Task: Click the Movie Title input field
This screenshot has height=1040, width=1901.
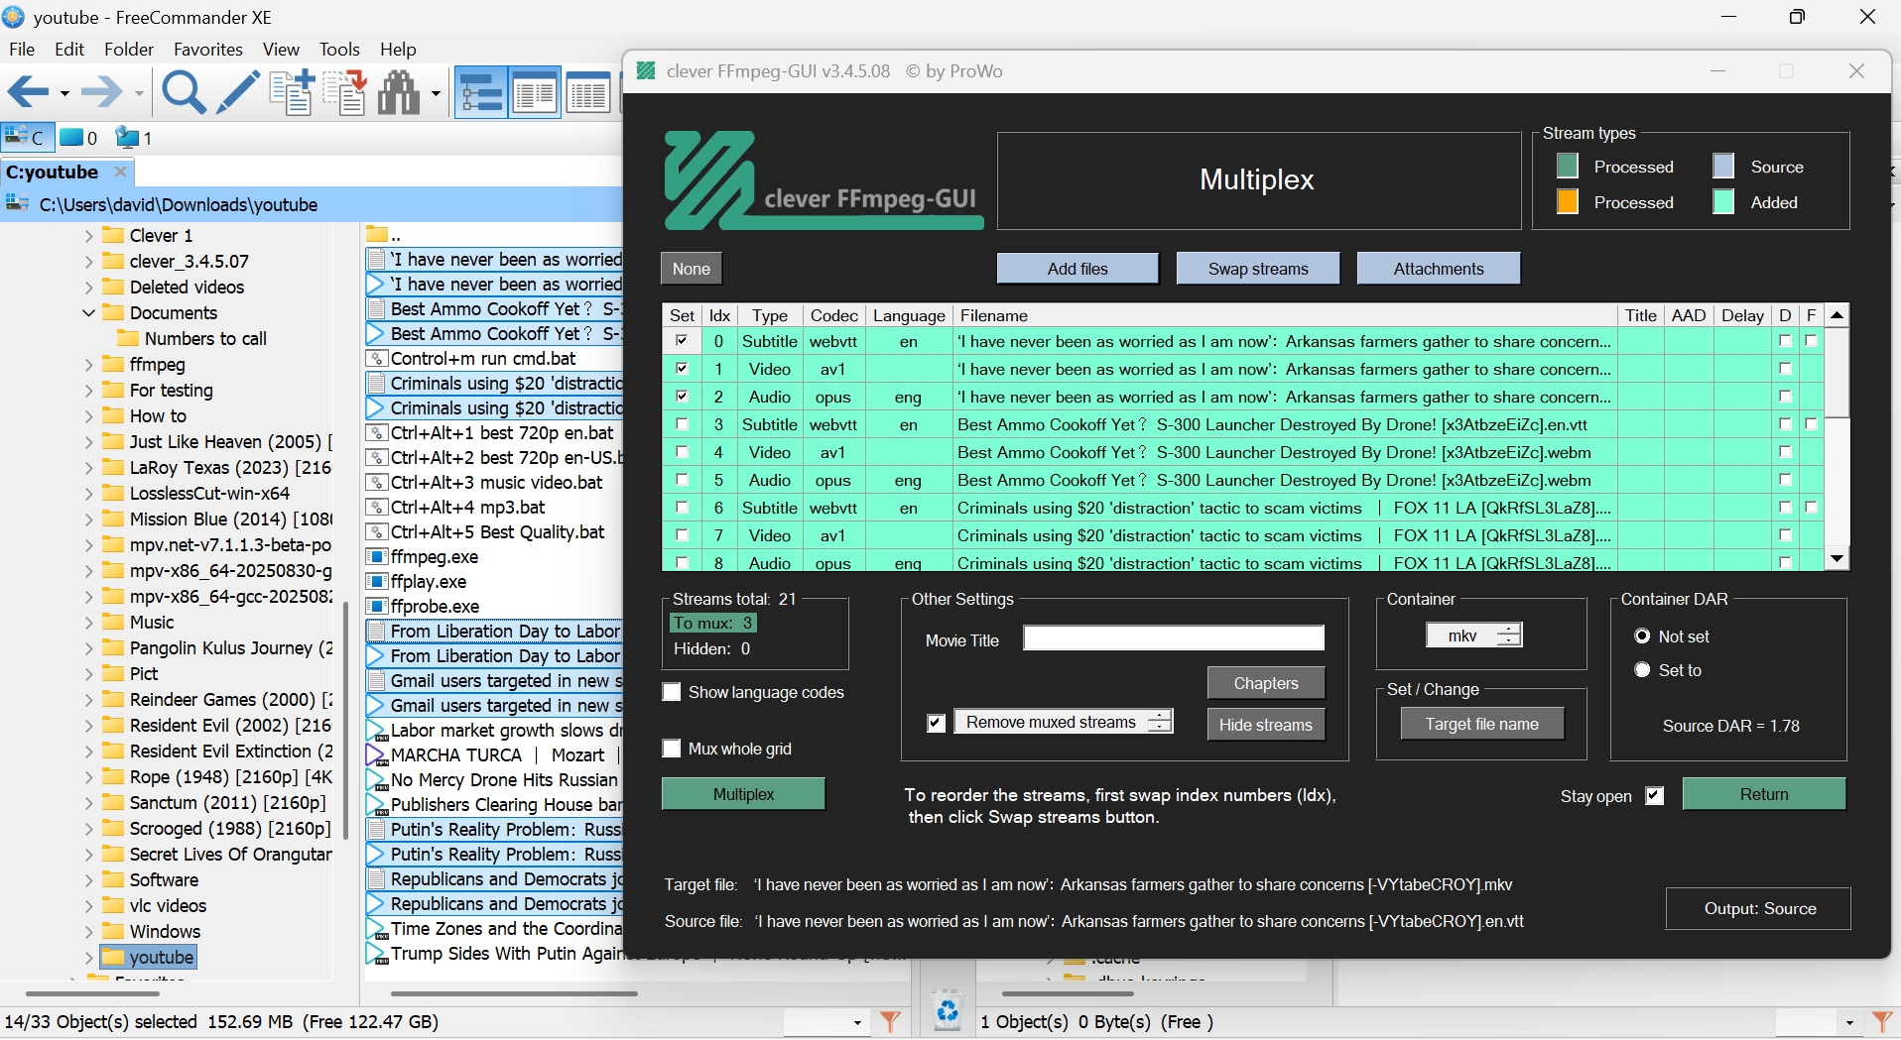Action: 1174,638
